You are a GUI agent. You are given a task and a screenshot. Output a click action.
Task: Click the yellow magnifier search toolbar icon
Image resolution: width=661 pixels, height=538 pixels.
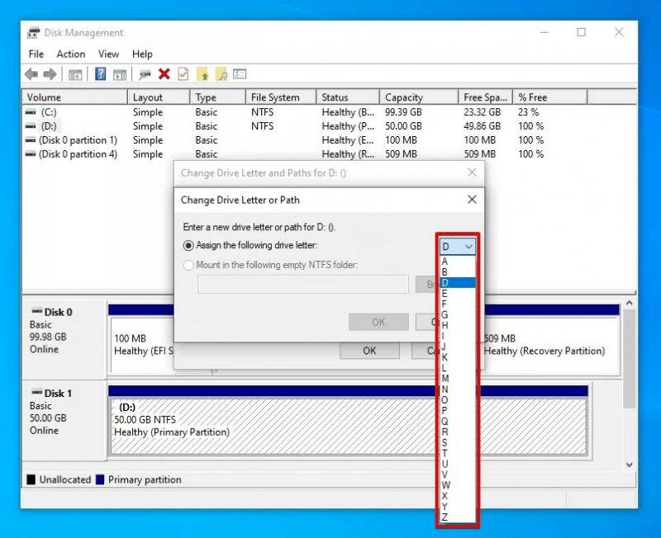tap(221, 74)
